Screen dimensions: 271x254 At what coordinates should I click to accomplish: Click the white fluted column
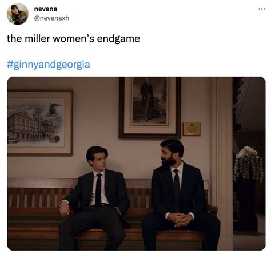click(222, 164)
